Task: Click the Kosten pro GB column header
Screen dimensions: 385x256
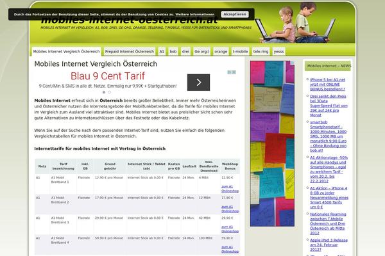Action: (174, 166)
